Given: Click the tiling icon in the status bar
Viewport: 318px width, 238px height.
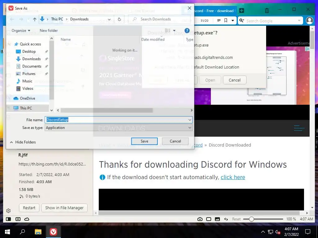Looking at the screenshot, I should pyautogui.click(x=18, y=219).
